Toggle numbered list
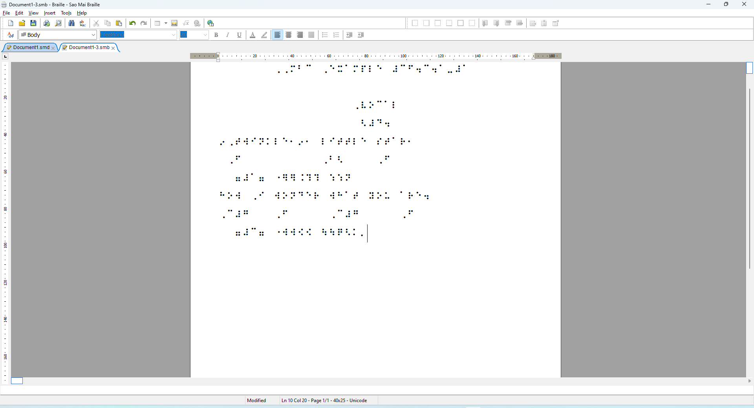754x408 pixels. click(336, 35)
